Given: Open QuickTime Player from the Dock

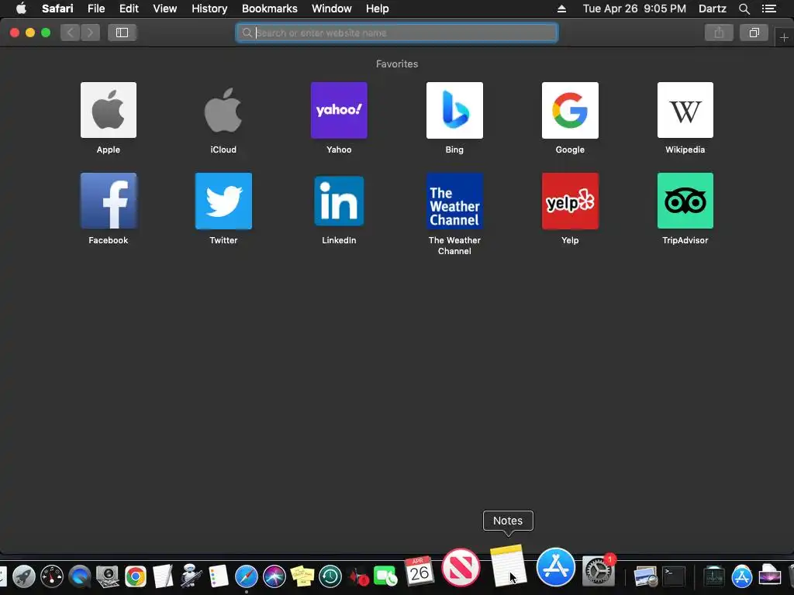Looking at the screenshot, I should point(80,576).
